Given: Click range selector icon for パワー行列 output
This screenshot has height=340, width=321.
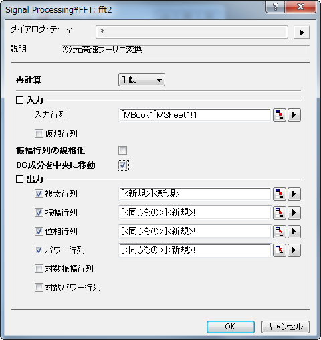Looking at the screenshot, I should pyautogui.click(x=280, y=250).
